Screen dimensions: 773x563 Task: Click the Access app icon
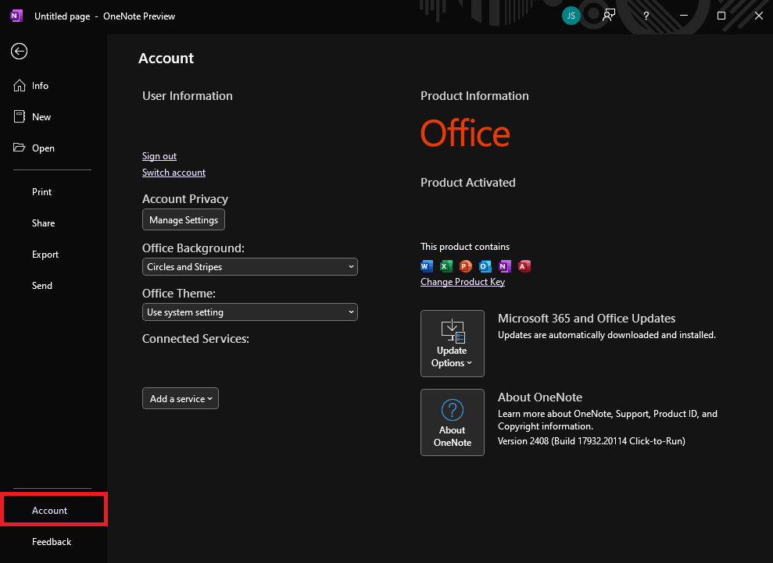[524, 266]
